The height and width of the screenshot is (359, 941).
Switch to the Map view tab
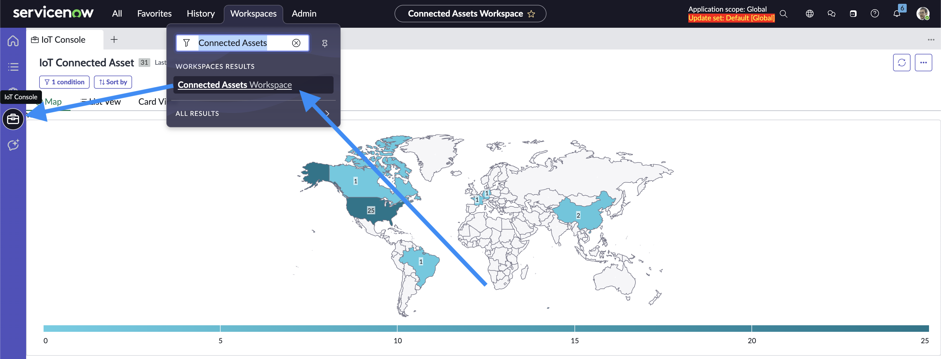(x=53, y=102)
